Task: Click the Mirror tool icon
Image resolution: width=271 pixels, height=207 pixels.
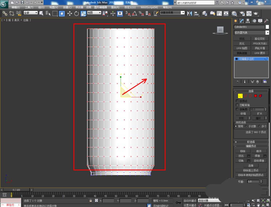Action: click(x=190, y=13)
